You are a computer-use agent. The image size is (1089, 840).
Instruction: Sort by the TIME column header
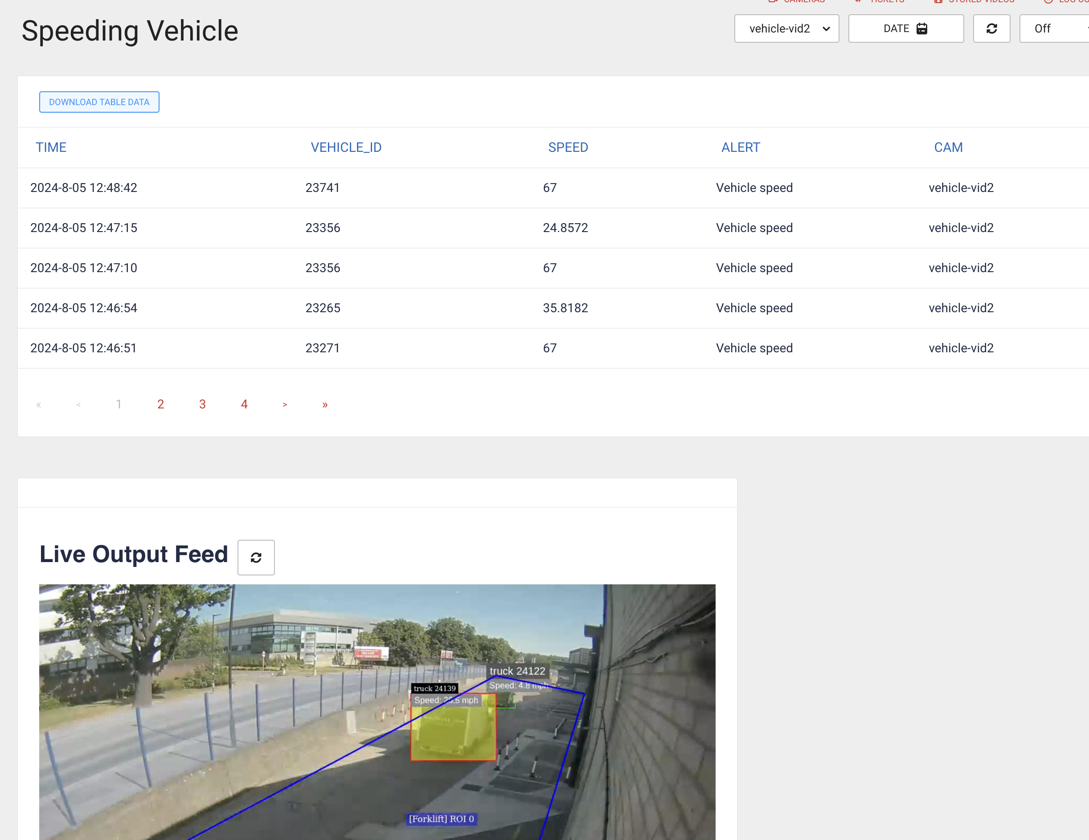[51, 147]
